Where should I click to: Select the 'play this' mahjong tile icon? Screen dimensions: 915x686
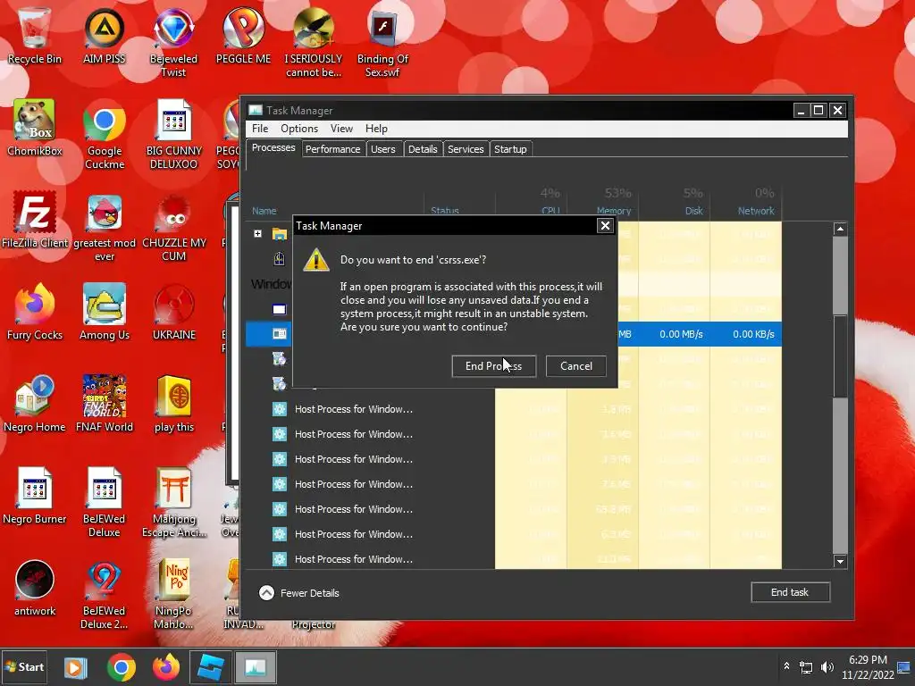[174, 404]
